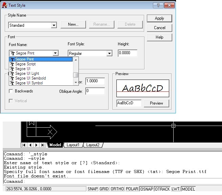Collapse the Font Name dropdown arrow

[56, 53]
